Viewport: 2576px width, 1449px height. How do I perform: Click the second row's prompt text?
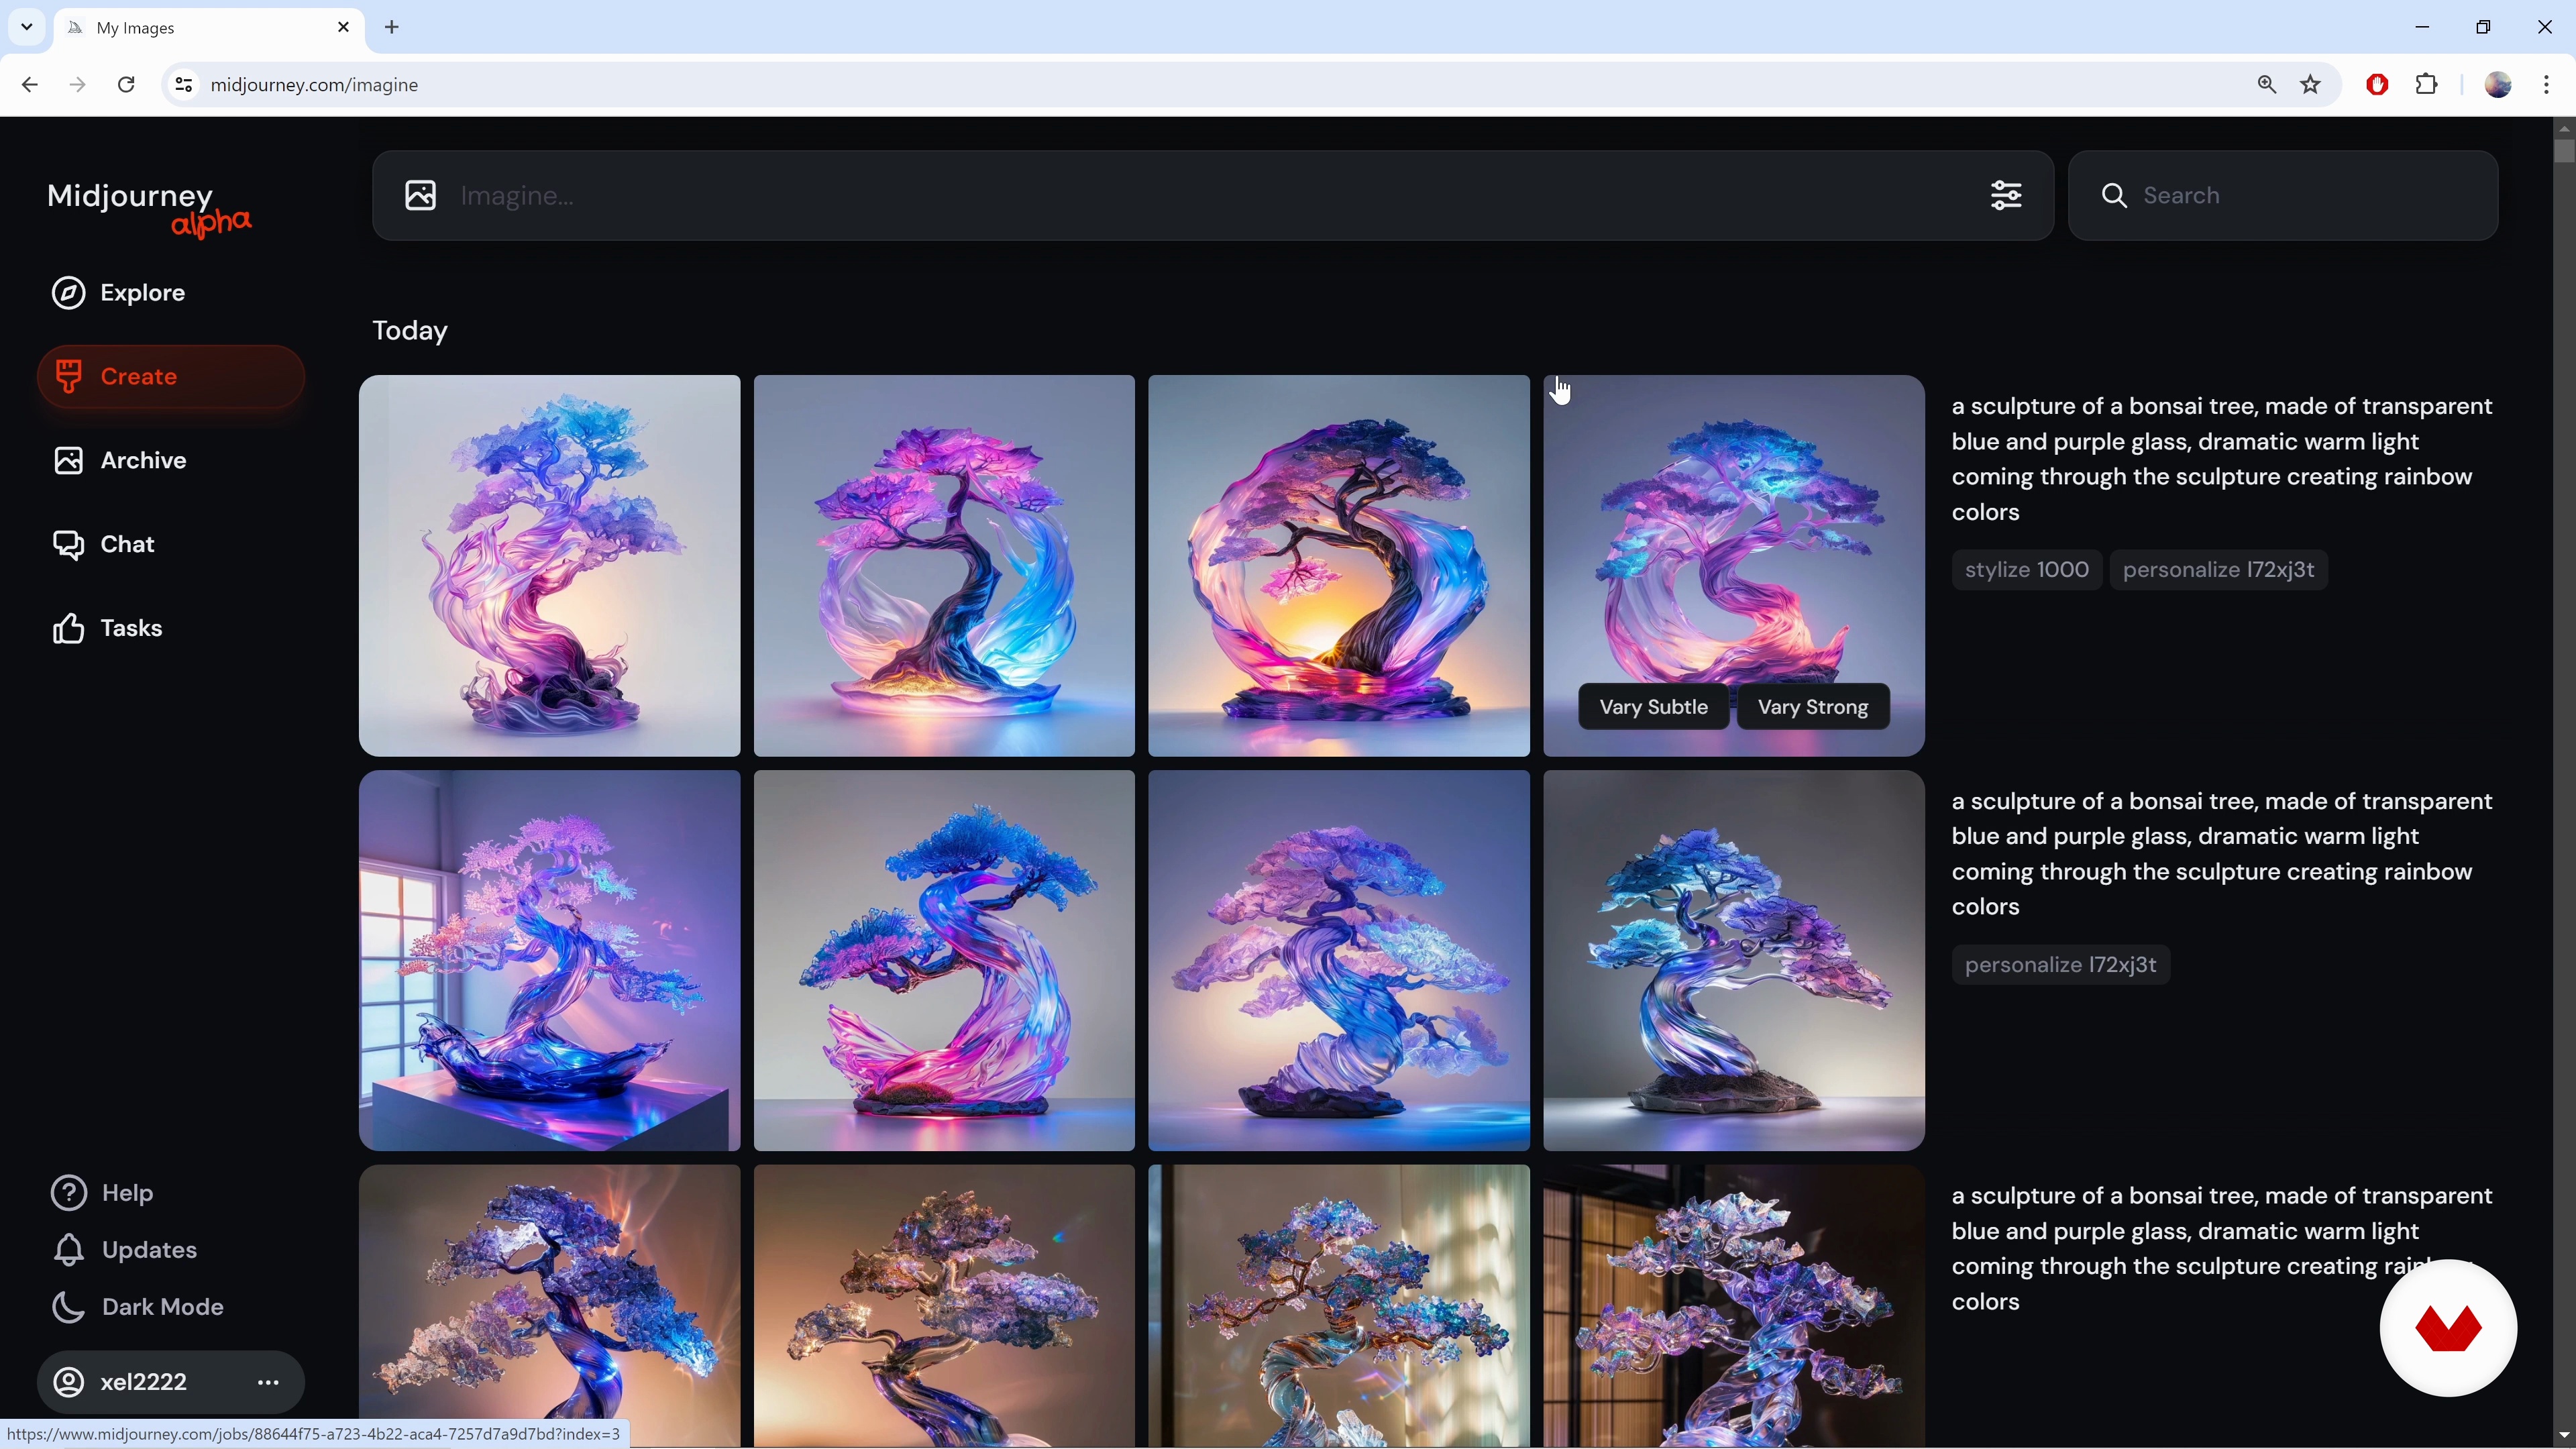tap(2222, 855)
